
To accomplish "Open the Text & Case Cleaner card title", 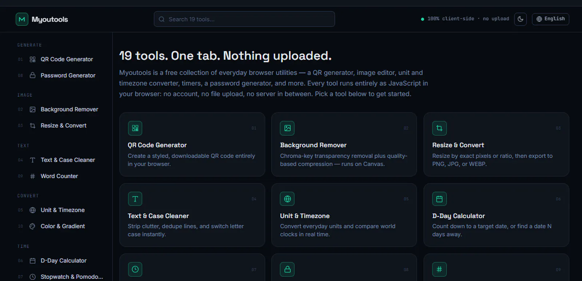I will [158, 216].
